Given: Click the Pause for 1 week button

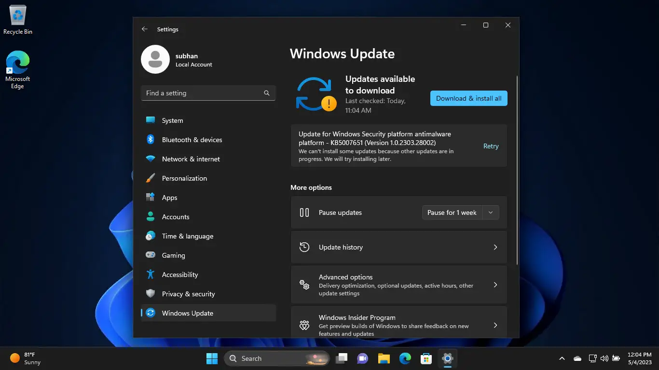Looking at the screenshot, I should (452, 212).
